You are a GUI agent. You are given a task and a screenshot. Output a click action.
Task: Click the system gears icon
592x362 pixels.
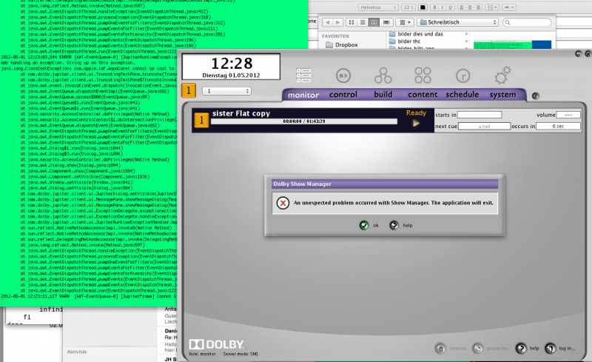503,75
